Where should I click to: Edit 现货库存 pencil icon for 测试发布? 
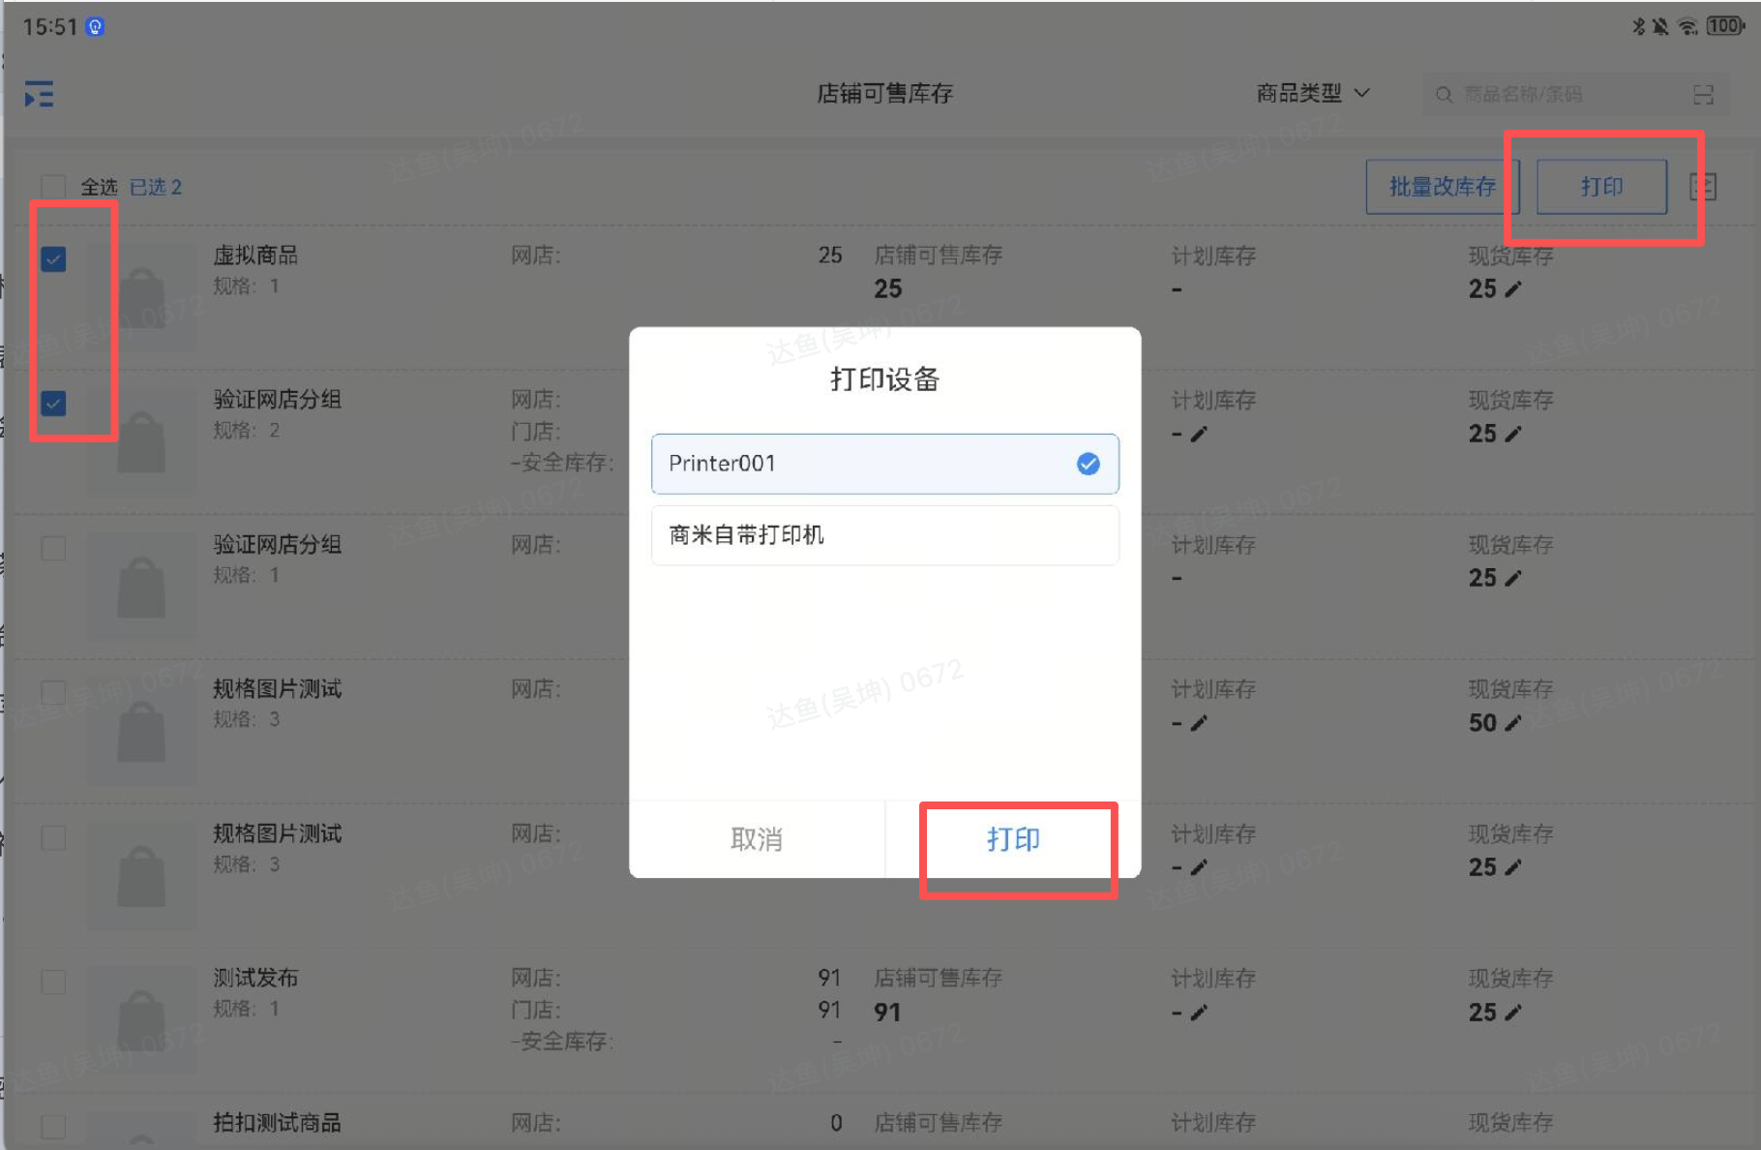(1513, 1013)
